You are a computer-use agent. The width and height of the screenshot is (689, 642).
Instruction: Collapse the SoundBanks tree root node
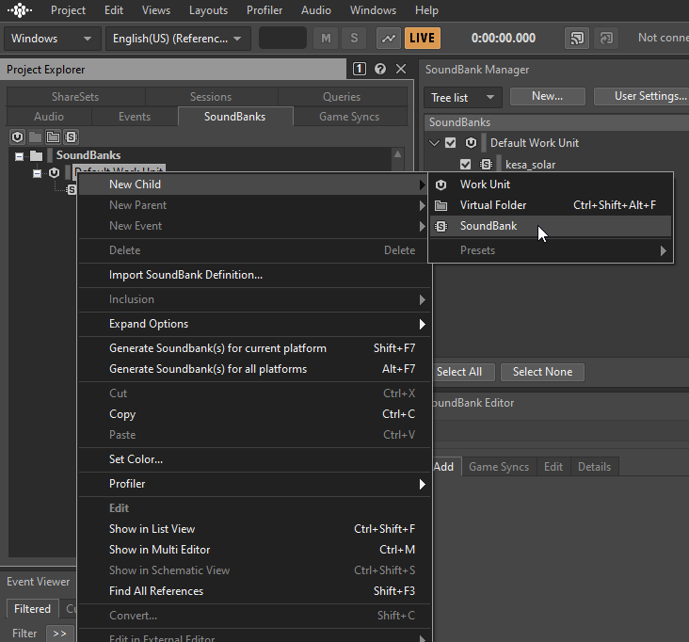[x=19, y=155]
